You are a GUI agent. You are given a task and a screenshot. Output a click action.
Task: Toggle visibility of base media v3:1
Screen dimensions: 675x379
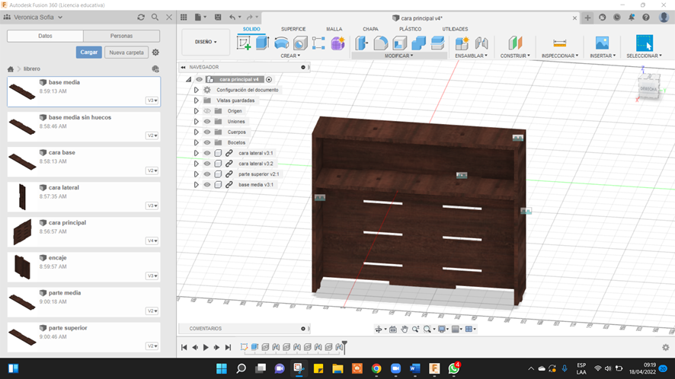click(207, 184)
